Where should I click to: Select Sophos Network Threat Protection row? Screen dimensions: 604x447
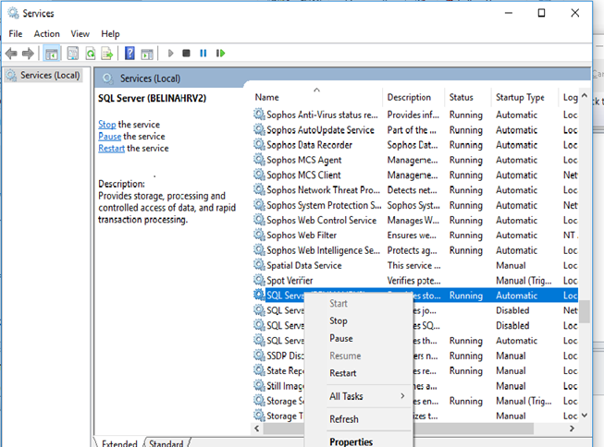click(x=415, y=190)
